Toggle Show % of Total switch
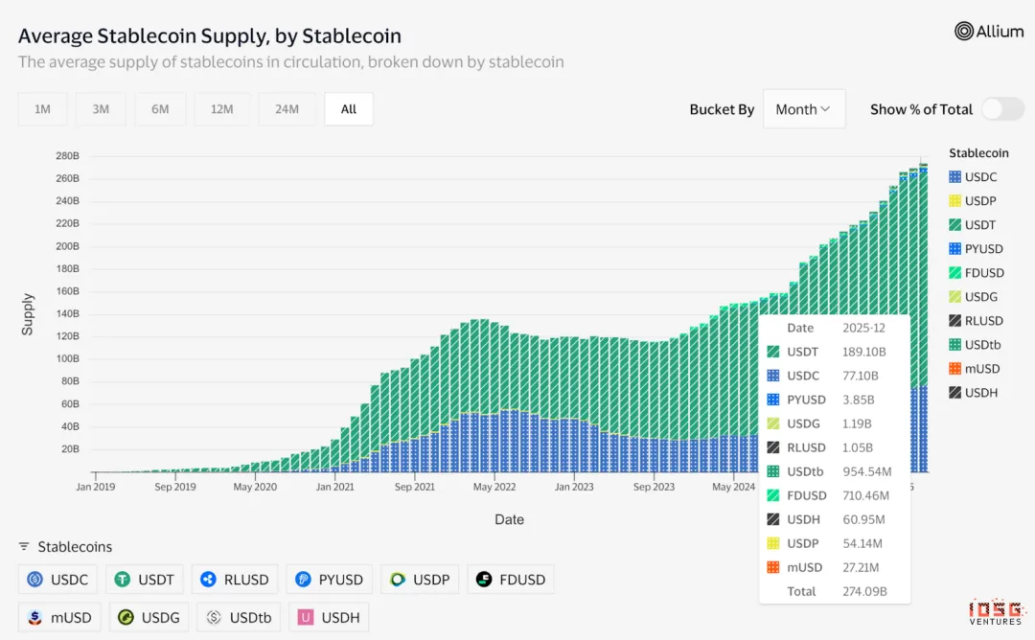1035x640 pixels. (1002, 109)
